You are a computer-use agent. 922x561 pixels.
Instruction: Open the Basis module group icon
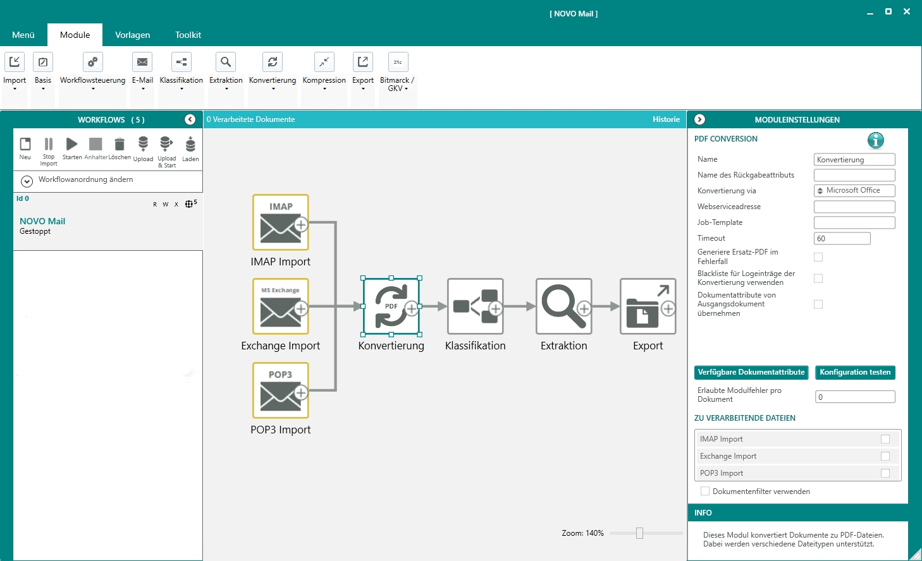pos(43,62)
